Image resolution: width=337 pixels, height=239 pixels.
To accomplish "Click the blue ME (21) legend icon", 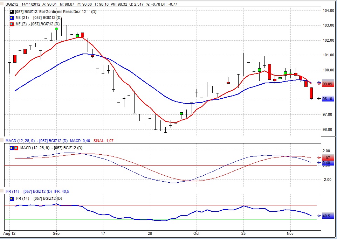I will [12, 18].
